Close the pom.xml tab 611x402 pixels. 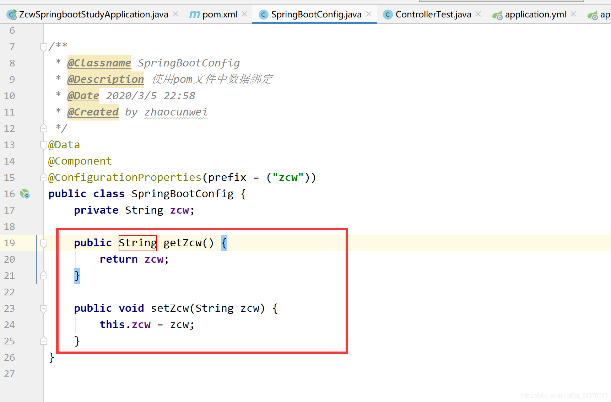click(x=244, y=14)
